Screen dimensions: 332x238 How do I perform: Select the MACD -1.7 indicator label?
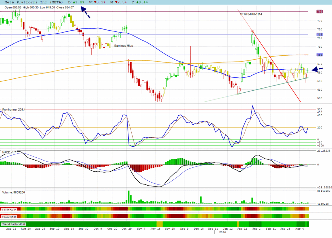coord(9,152)
